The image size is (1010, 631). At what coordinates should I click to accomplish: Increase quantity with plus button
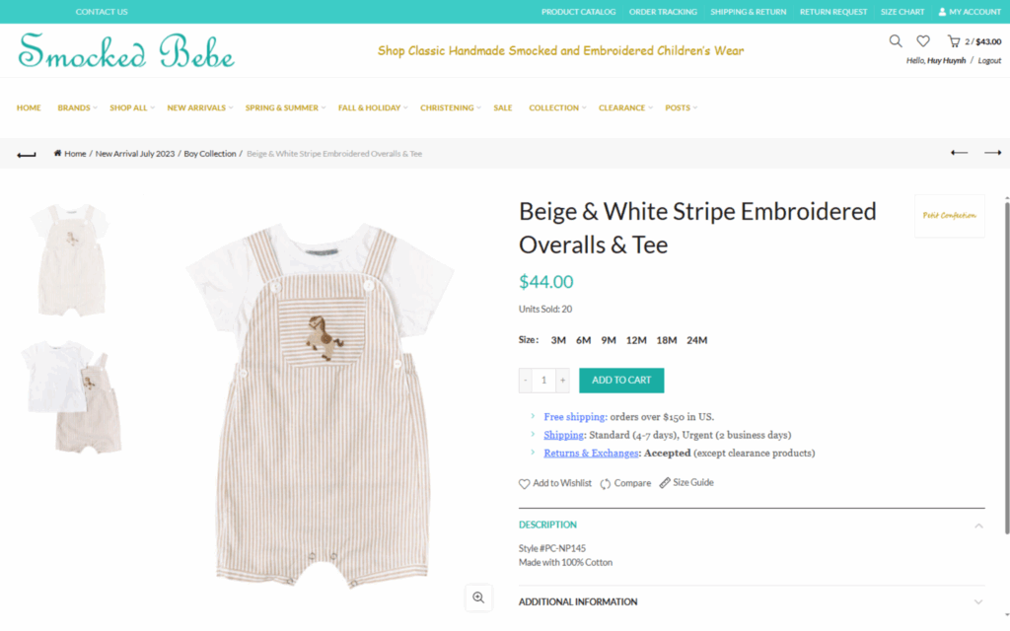pyautogui.click(x=562, y=381)
